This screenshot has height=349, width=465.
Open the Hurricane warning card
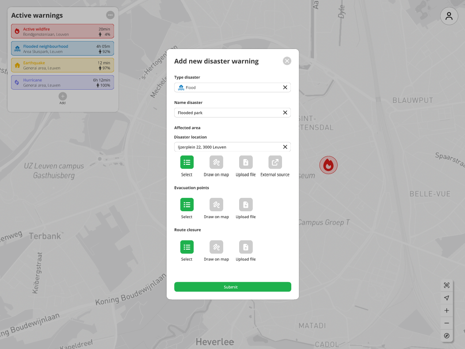[63, 83]
